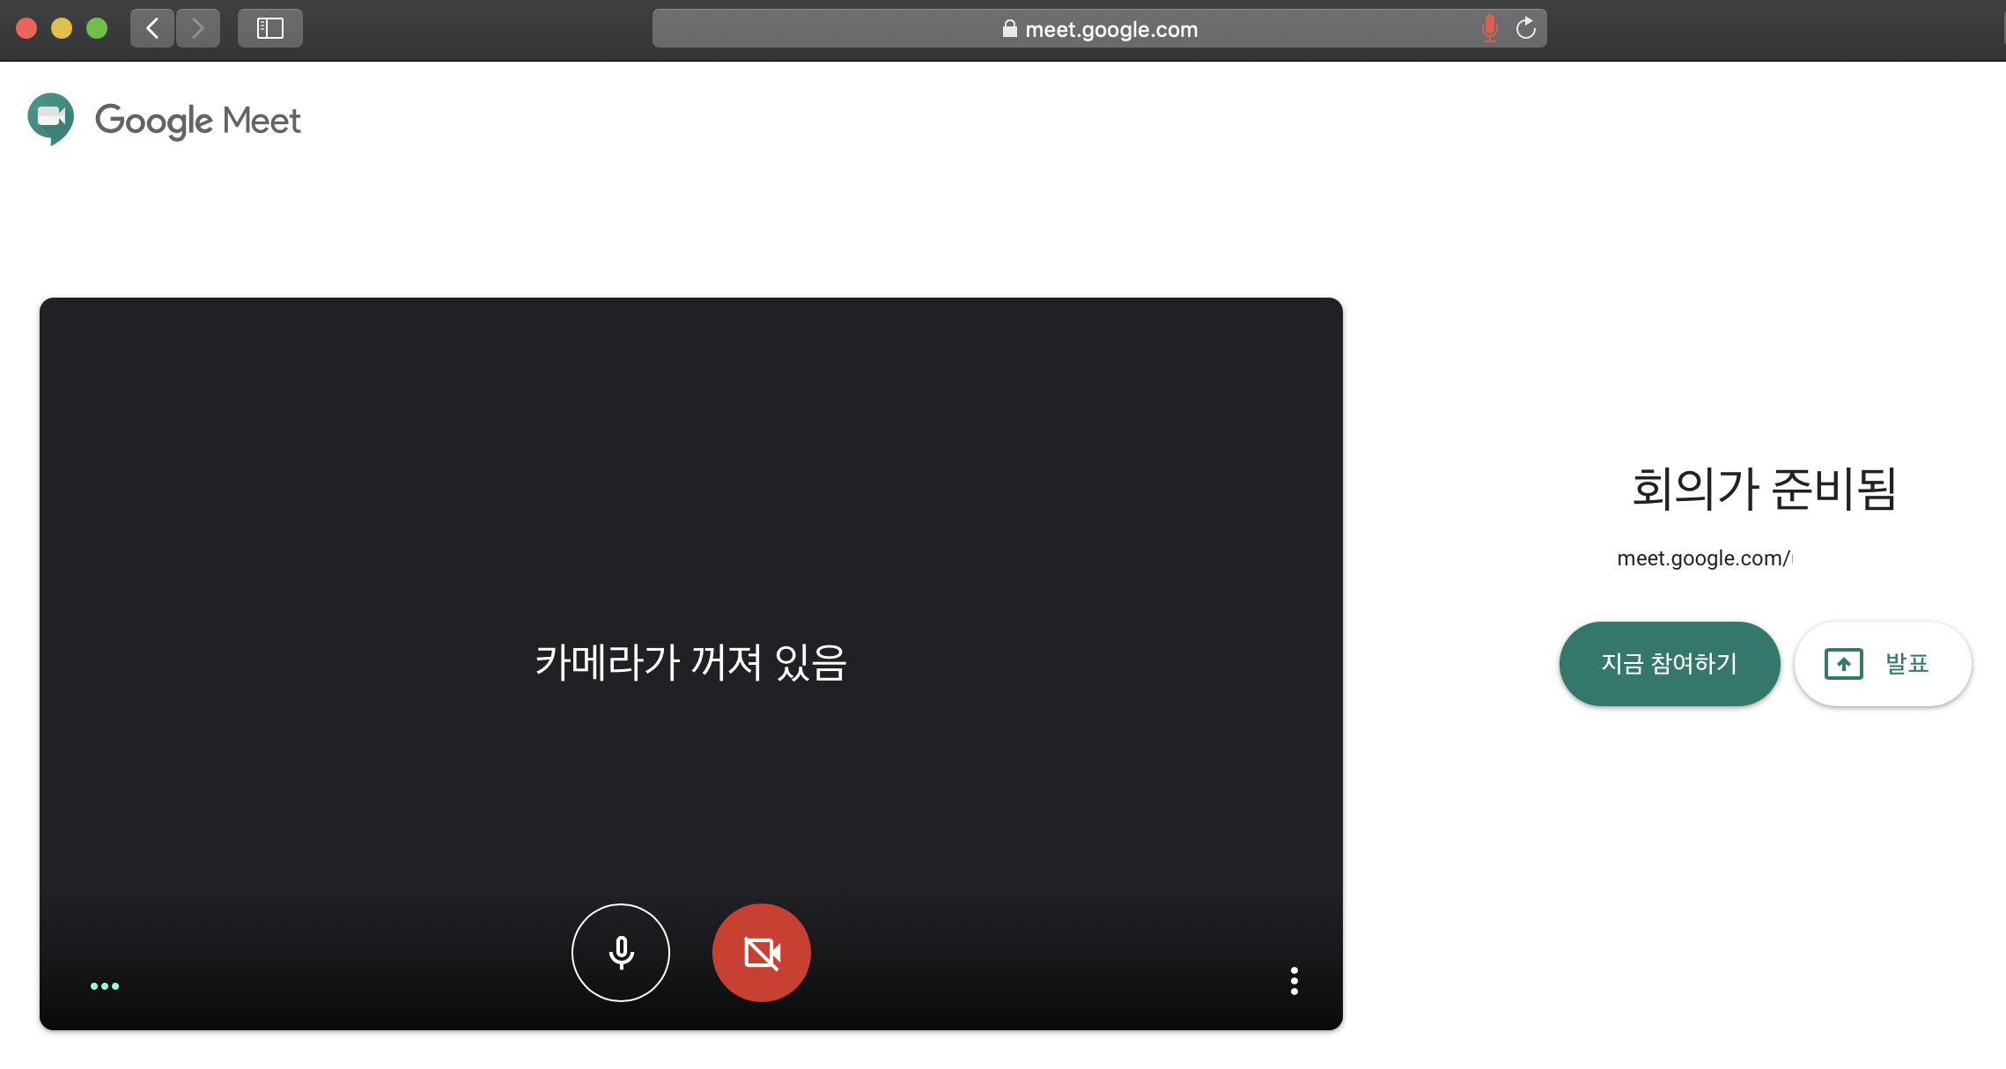This screenshot has width=2006, height=1069.
Task: Open the vertical three-dot options menu
Action: [1294, 980]
